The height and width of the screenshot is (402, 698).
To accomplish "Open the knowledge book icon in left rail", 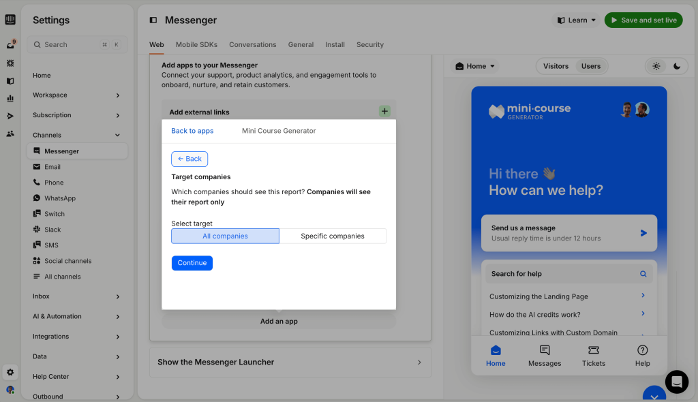I will click(x=10, y=81).
